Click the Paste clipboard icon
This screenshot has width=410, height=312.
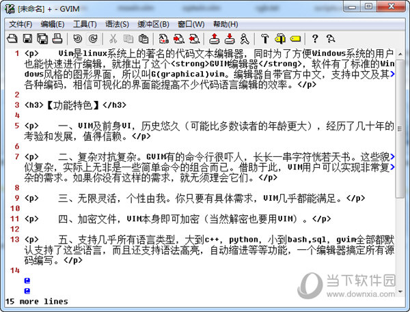[143, 39]
